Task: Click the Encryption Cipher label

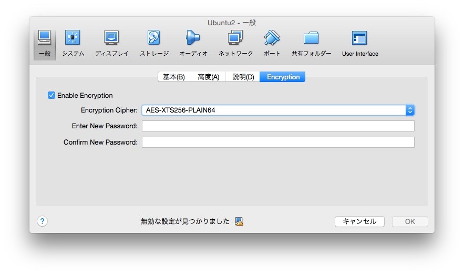Action: click(109, 110)
